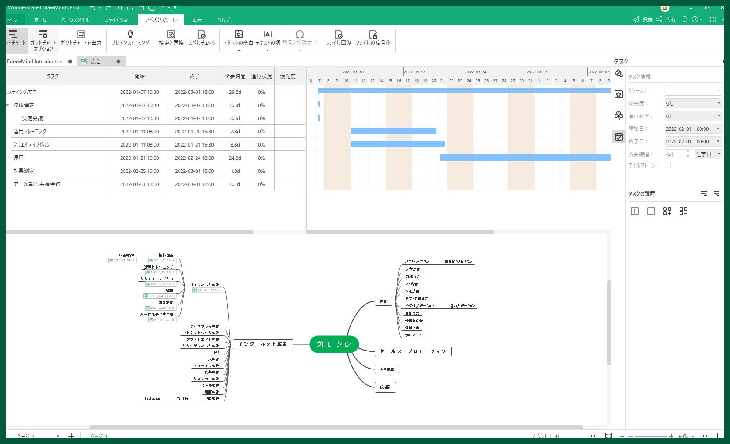730x444 pixels.
Task: Open the スライドショー ribbon tab
Action: point(117,20)
